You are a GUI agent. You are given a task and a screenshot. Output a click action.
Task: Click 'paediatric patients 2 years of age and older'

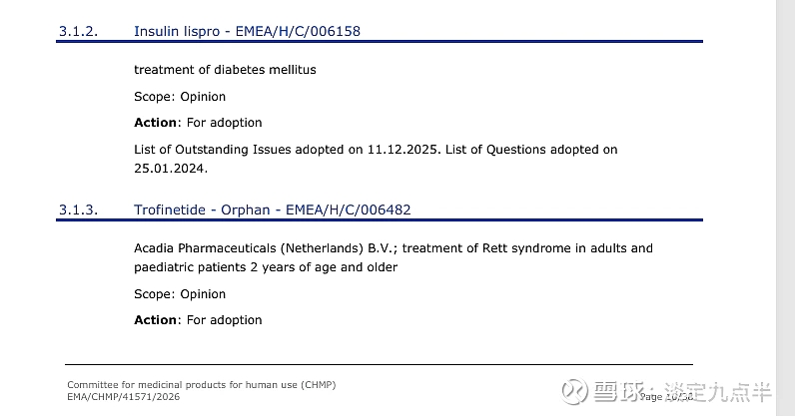click(x=266, y=267)
